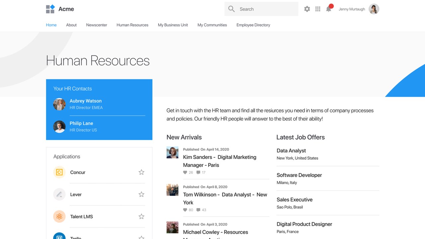
Task: Click the 'Your HR Contacts' heading
Action: [73, 89]
